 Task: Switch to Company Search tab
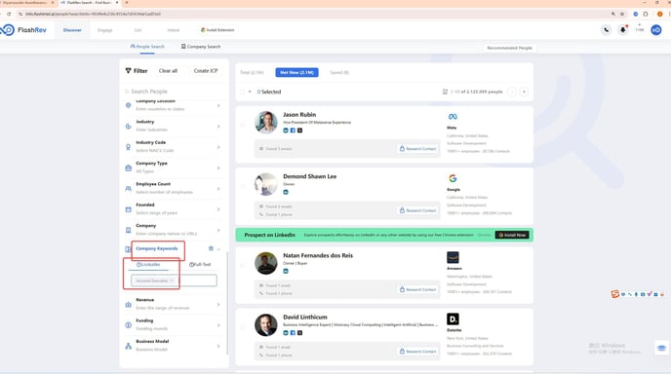pyautogui.click(x=201, y=47)
